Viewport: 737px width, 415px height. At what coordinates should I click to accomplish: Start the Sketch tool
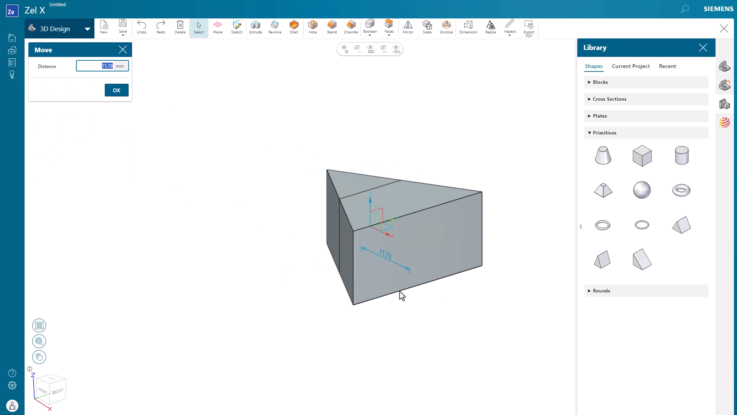click(237, 27)
